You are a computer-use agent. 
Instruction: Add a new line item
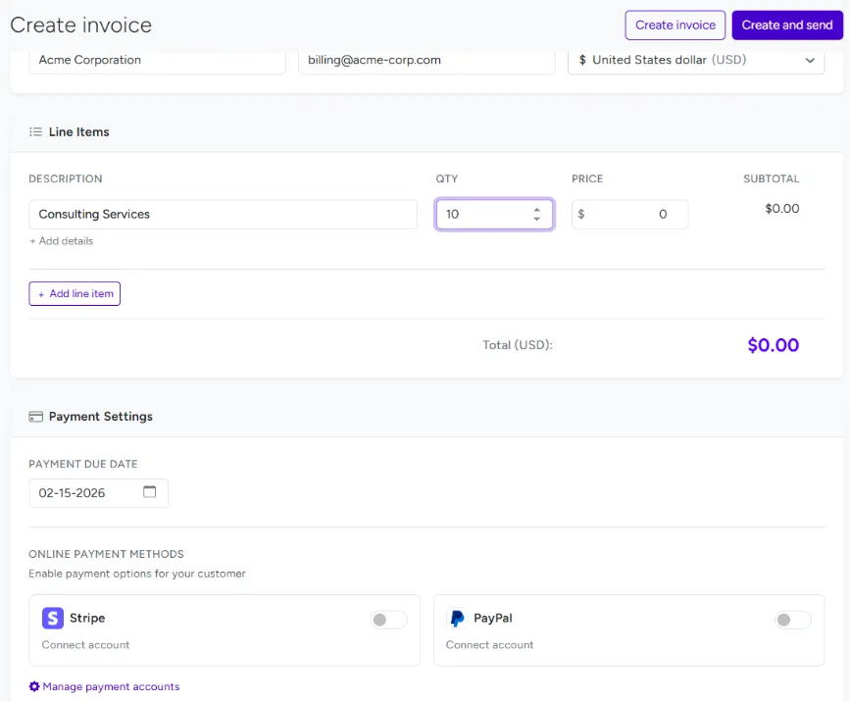click(75, 294)
